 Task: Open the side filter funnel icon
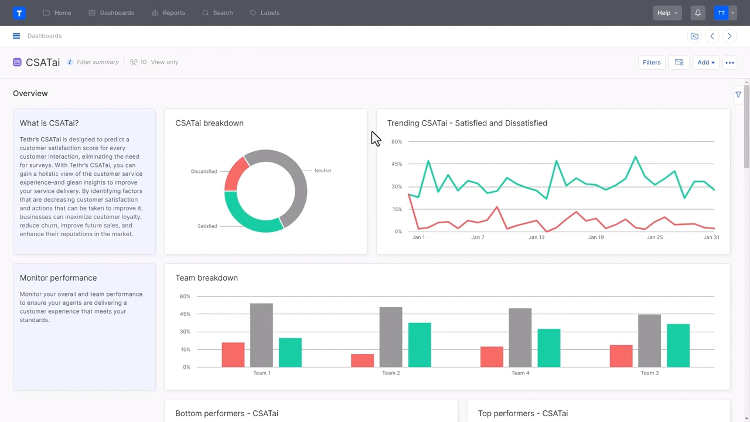(x=738, y=95)
